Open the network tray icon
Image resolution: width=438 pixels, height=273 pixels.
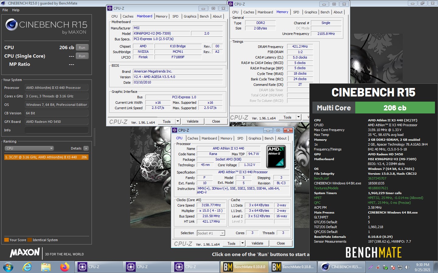[400, 267]
